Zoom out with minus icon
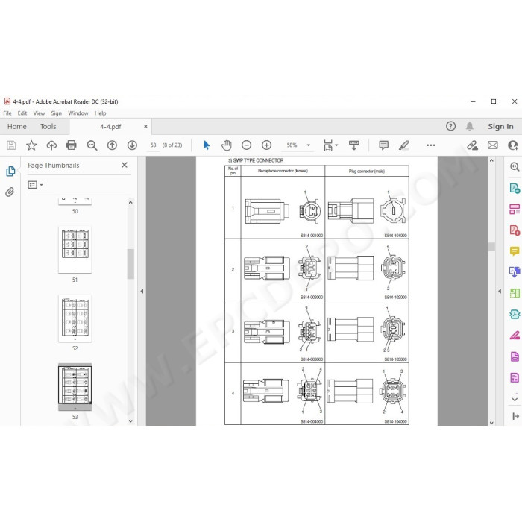Image resolution: width=522 pixels, height=522 pixels. (246, 145)
